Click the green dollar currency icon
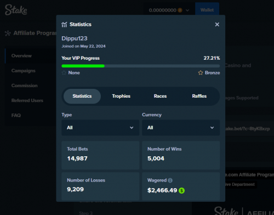 point(181,190)
